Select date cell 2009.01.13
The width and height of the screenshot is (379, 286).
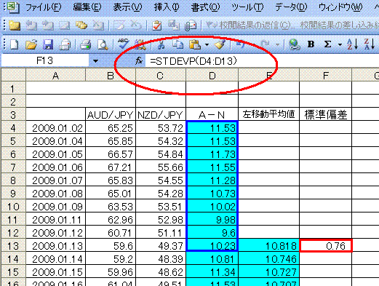[x=56, y=246]
